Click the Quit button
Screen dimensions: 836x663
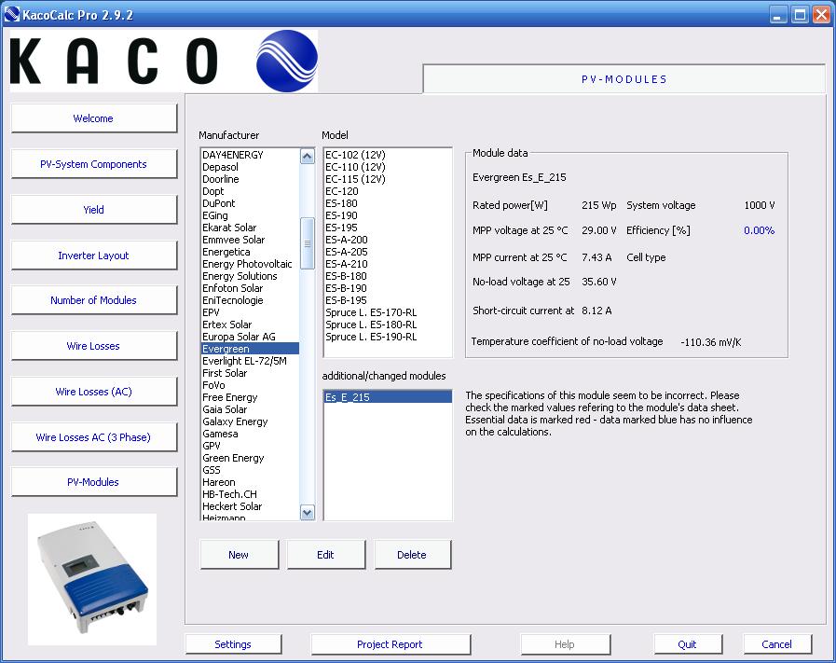[687, 644]
